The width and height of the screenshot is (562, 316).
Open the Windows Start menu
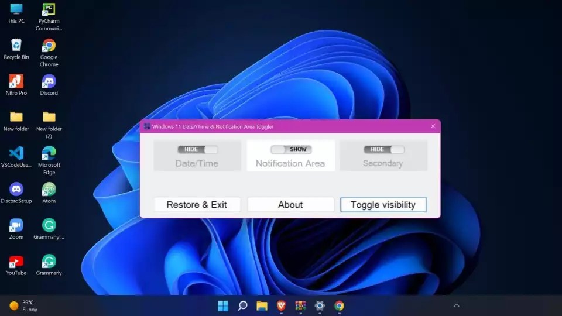click(x=223, y=305)
